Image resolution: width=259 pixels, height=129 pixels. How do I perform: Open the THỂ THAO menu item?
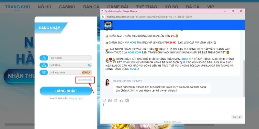coord(147,7)
